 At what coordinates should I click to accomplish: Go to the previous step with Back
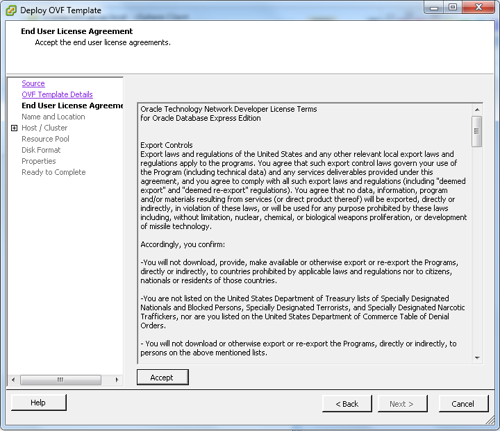[x=347, y=404]
